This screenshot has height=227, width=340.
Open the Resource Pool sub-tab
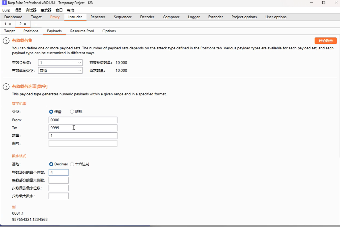point(82,31)
